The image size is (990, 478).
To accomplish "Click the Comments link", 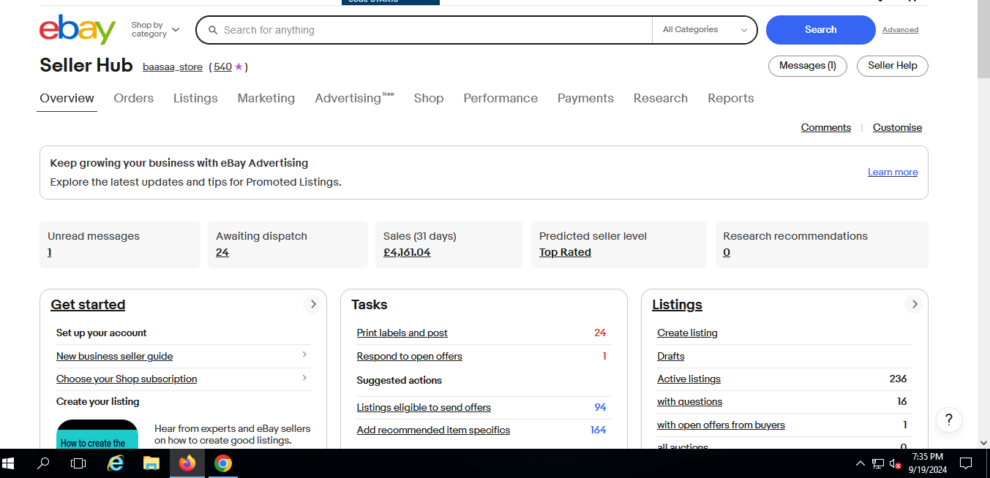I will click(826, 128).
